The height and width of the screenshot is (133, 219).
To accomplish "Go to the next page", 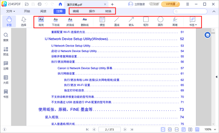I will click(125, 130).
